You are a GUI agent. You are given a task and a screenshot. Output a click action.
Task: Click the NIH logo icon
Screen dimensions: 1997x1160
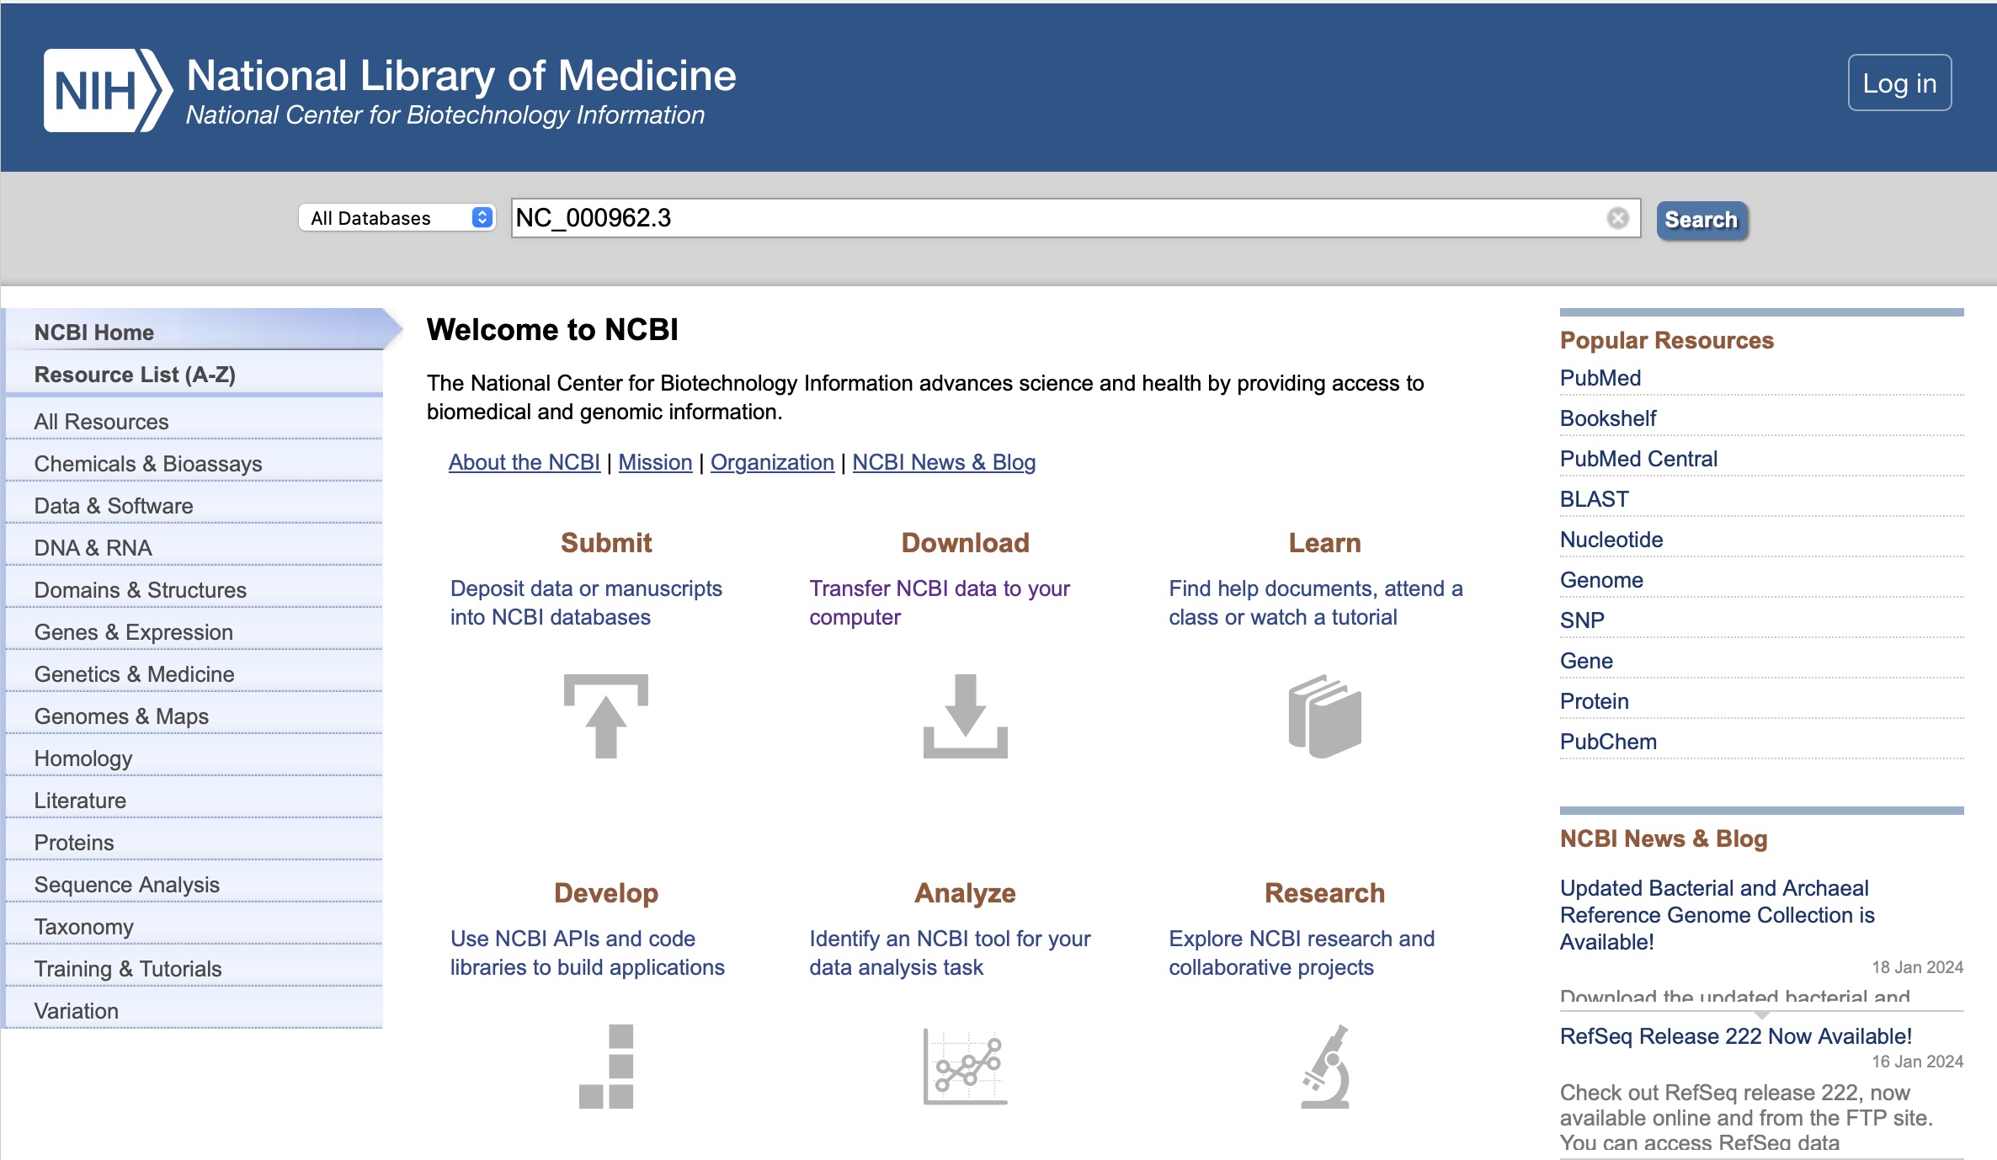coord(107,91)
